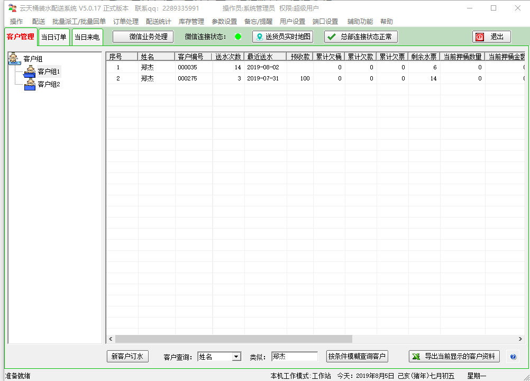Click the 客户组 root group icon
Viewport: 530px width, 381px height.
[x=14, y=59]
